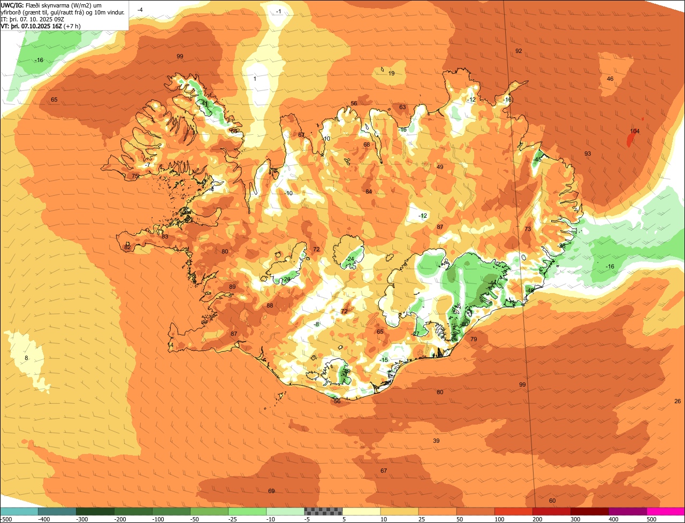Click the magenta legend swatch above 500
Image resolution: width=685 pixels, height=523 pixels.
click(x=666, y=511)
